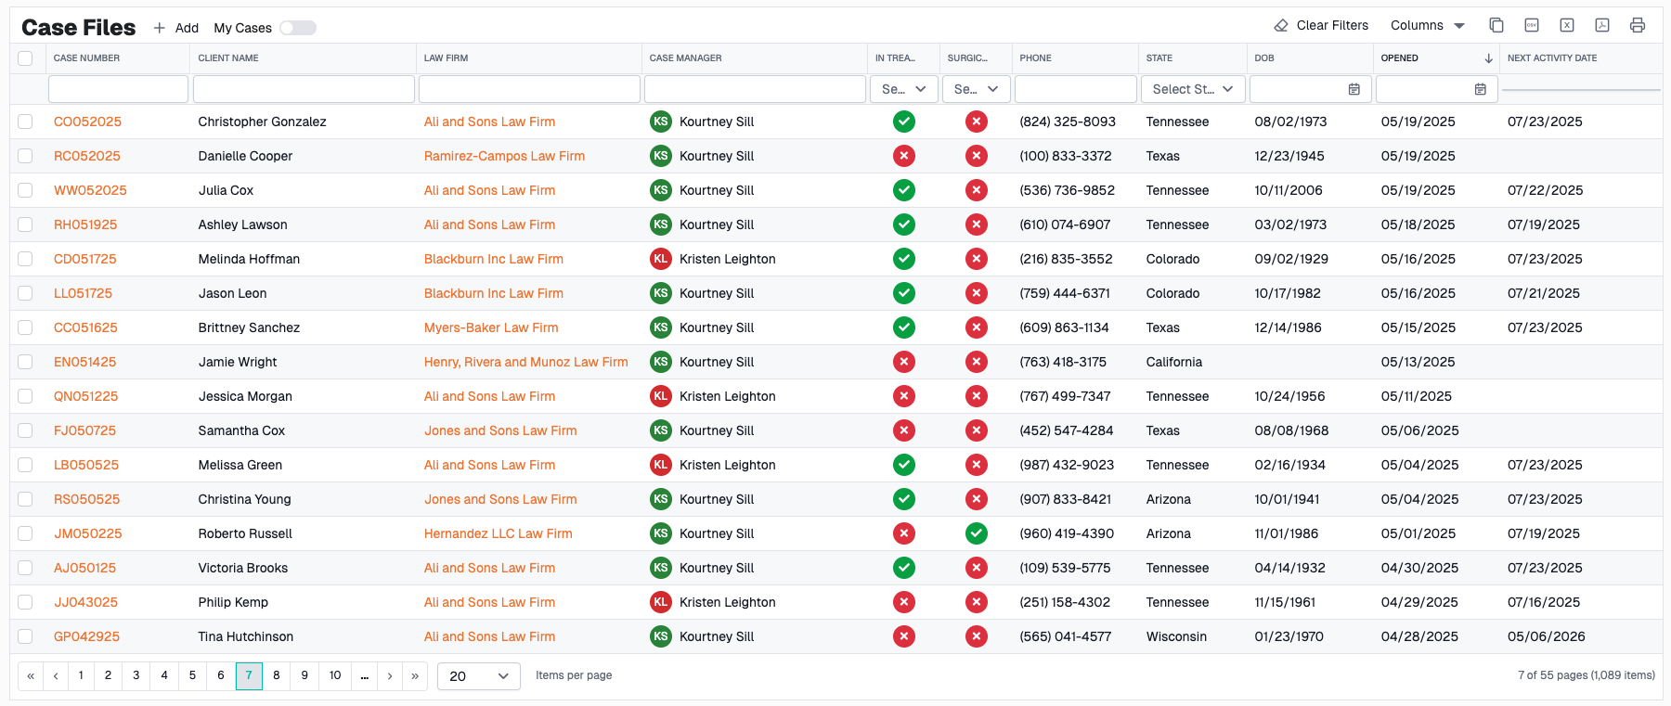Export the table to Excel
Image resolution: width=1671 pixels, height=706 pixels.
click(x=1567, y=25)
